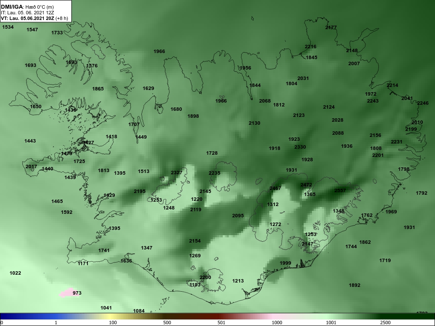The height and width of the screenshot is (326, 435).
Task: Select the 2472 height value
Action: [306, 185]
